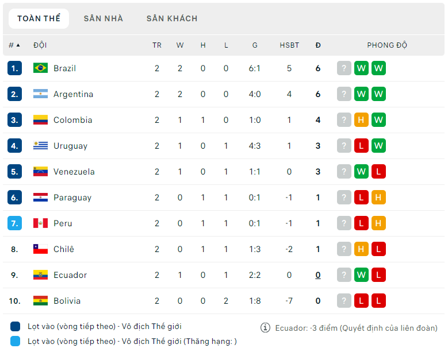The image size is (448, 356).
Task: Click the light blue rank 7 badge
Action: [x=14, y=223]
